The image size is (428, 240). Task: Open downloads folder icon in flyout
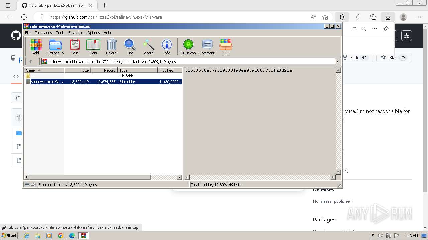(x=353, y=29)
